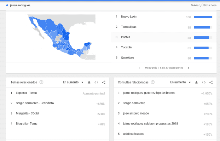Screen dimensions: 220x141
Task: Open the Sergio Sarmiento - Periodista topic
Action: [35, 103]
